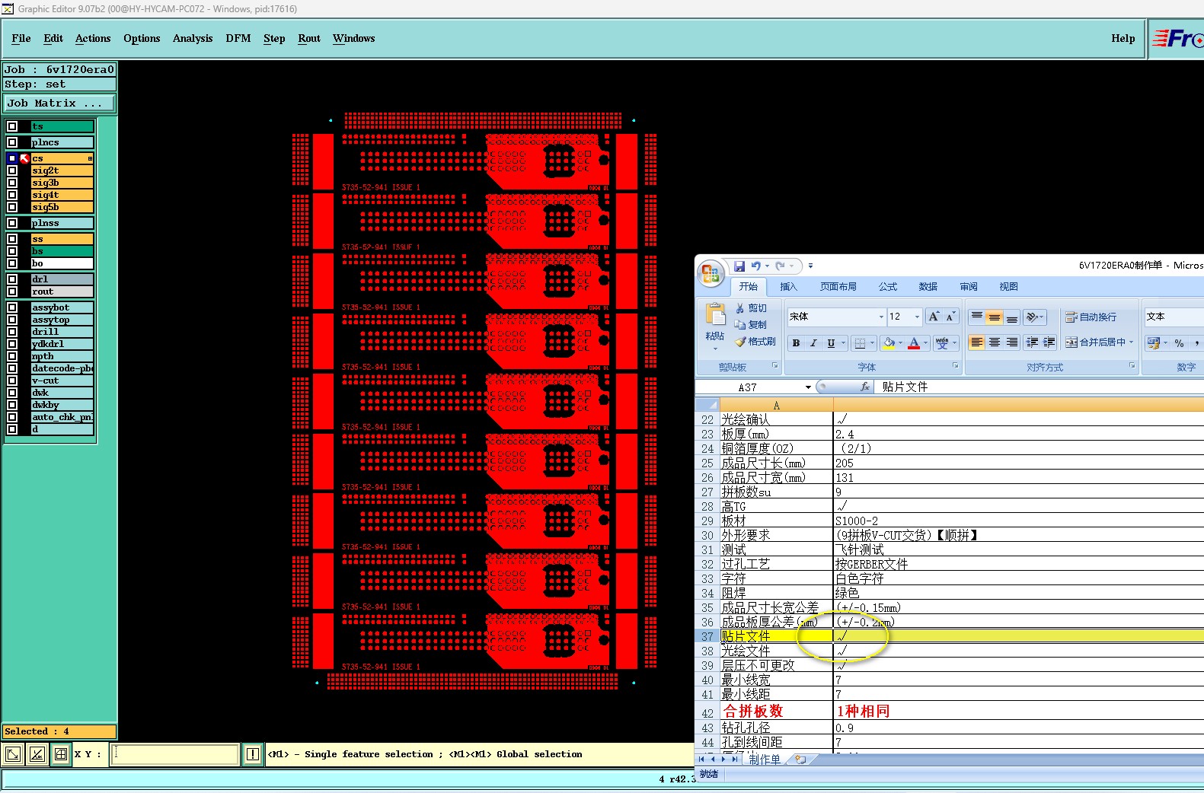This screenshot has width=1204, height=793.
Task: Click the 制作单 worksheet tab
Action: pyautogui.click(x=764, y=760)
